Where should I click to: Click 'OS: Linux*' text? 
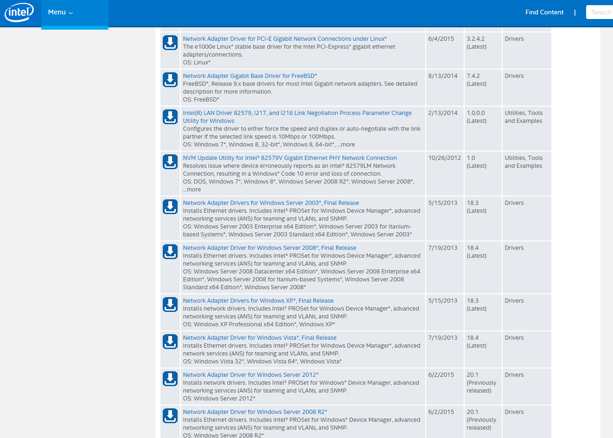[197, 63]
